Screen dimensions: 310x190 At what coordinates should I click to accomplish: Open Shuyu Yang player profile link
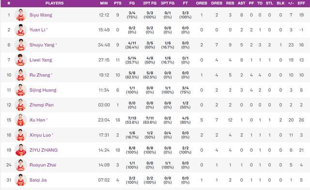click(42, 45)
